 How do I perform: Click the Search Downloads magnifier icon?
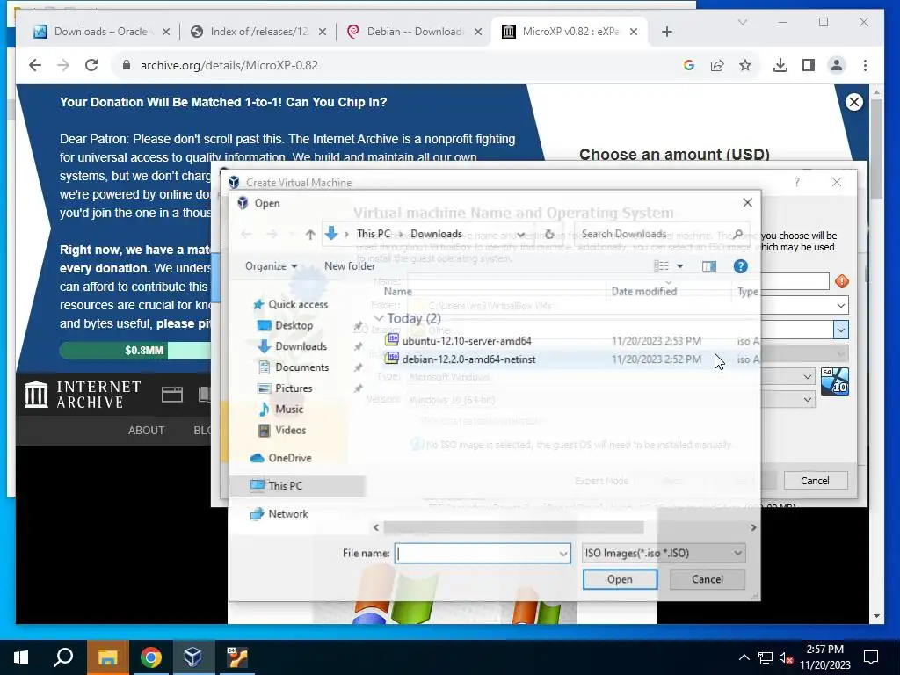tap(737, 234)
